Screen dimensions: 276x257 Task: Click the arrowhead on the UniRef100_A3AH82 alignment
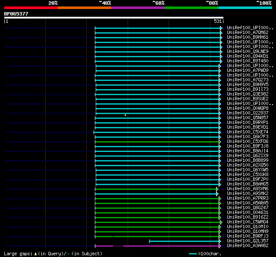220,246
